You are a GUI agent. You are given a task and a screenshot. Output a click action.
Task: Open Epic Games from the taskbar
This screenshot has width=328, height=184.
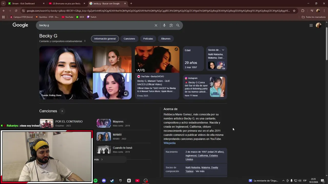tap(120, 181)
